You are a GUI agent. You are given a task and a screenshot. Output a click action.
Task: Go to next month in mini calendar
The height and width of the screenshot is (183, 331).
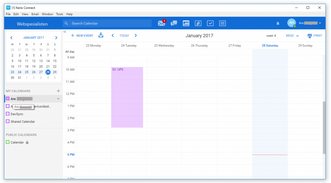[x=56, y=38]
